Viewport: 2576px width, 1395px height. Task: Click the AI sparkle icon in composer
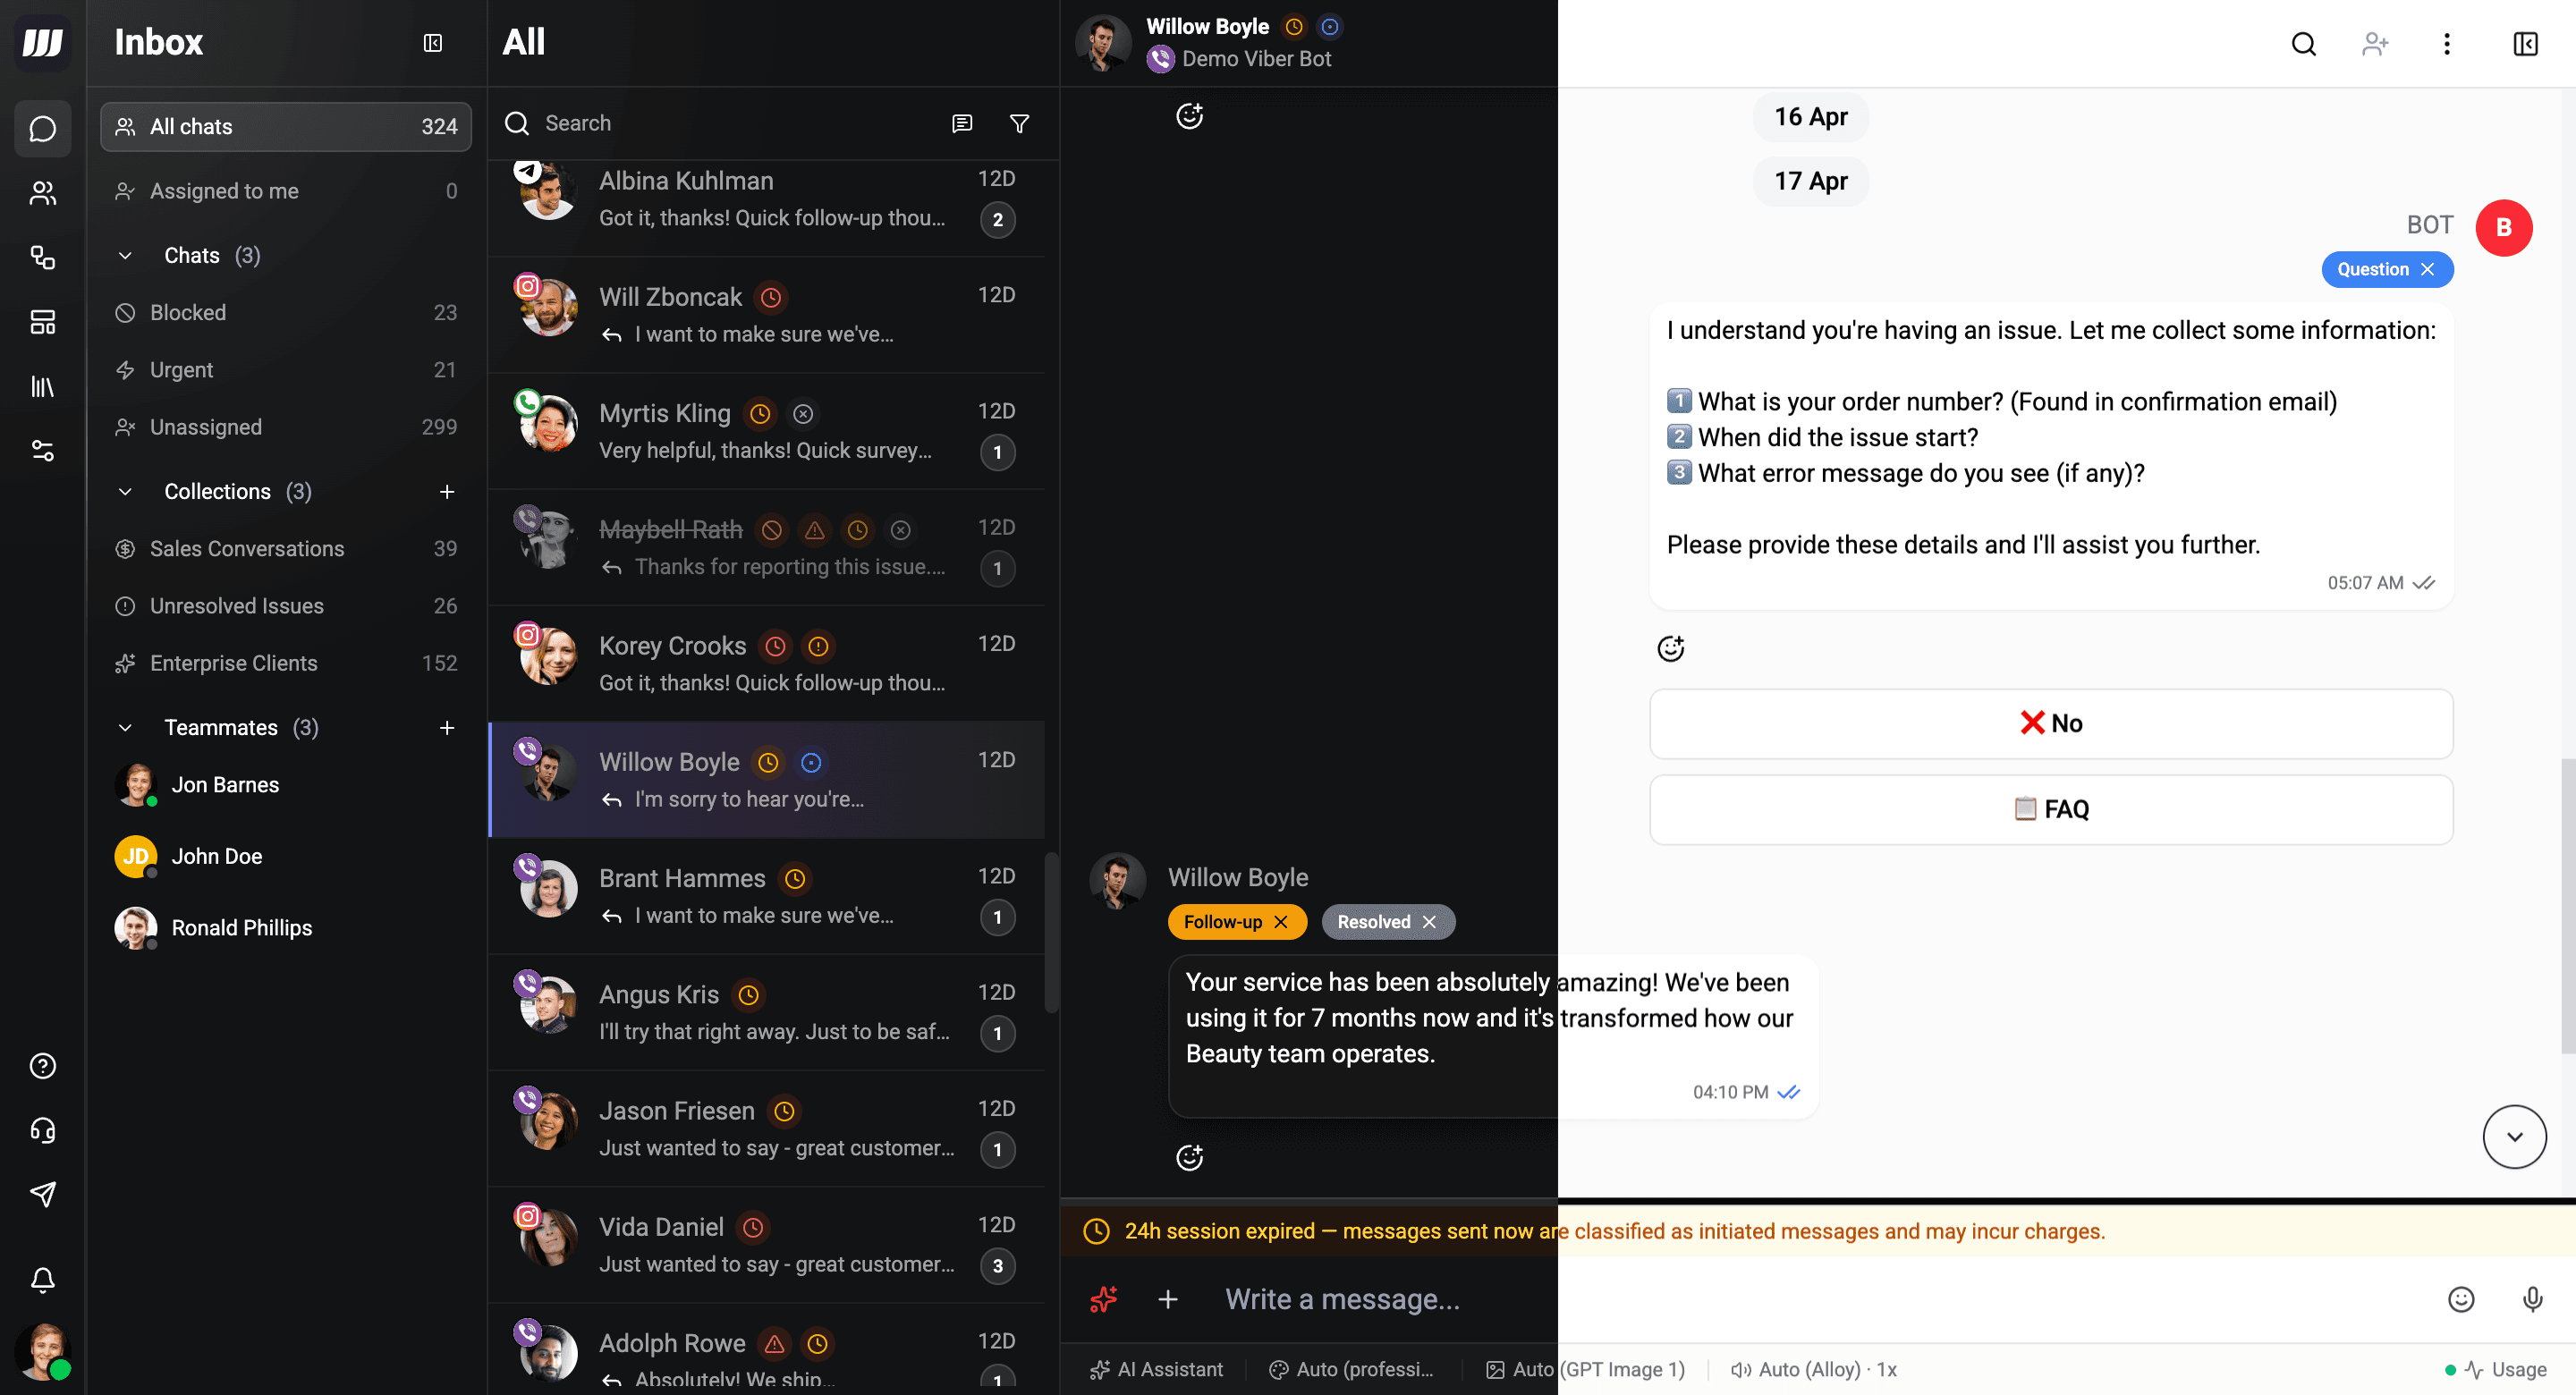point(1103,1299)
